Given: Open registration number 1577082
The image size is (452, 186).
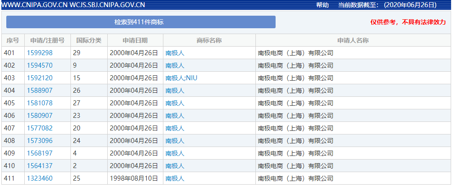Looking at the screenshot, I should [x=40, y=128].
